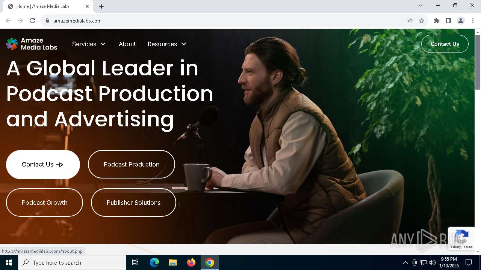Image resolution: width=481 pixels, height=270 pixels.
Task: Open the Extensions puzzle icon
Action: pos(437,21)
